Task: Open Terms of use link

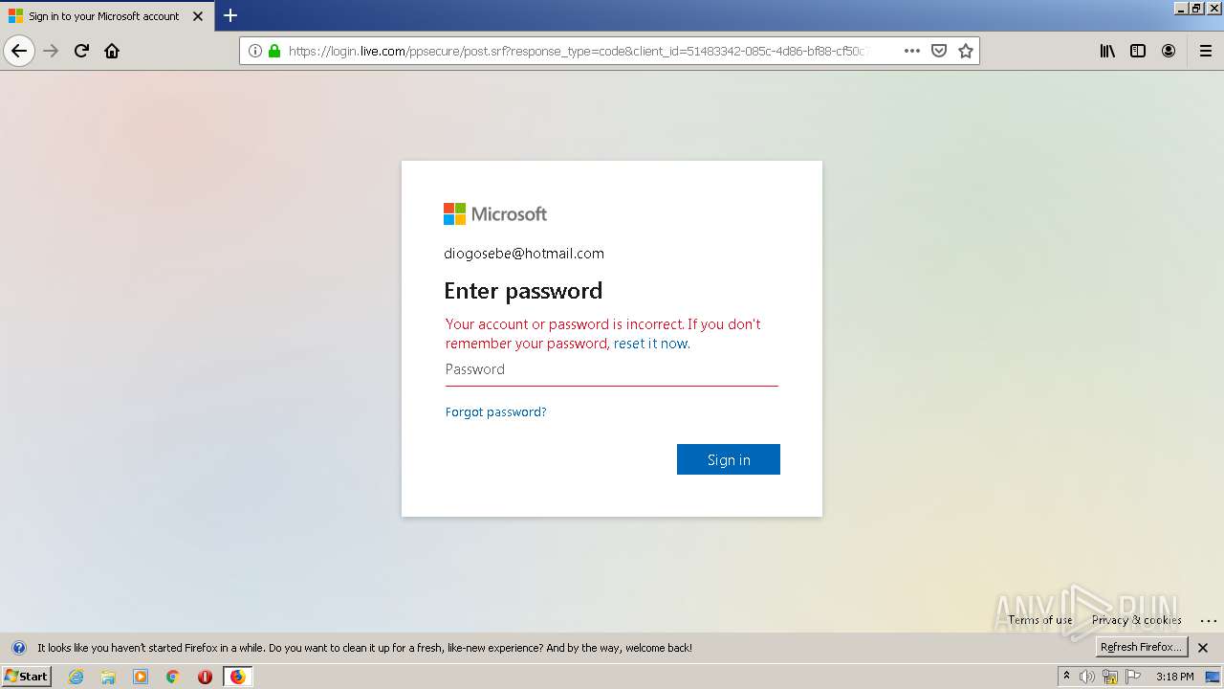Action: 1040,620
